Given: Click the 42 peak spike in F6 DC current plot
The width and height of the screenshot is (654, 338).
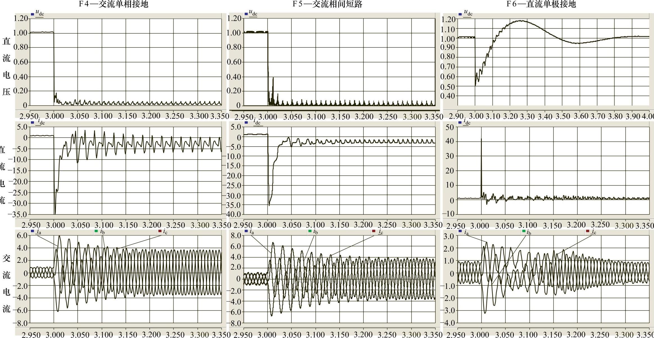Looking at the screenshot, I should [481, 140].
